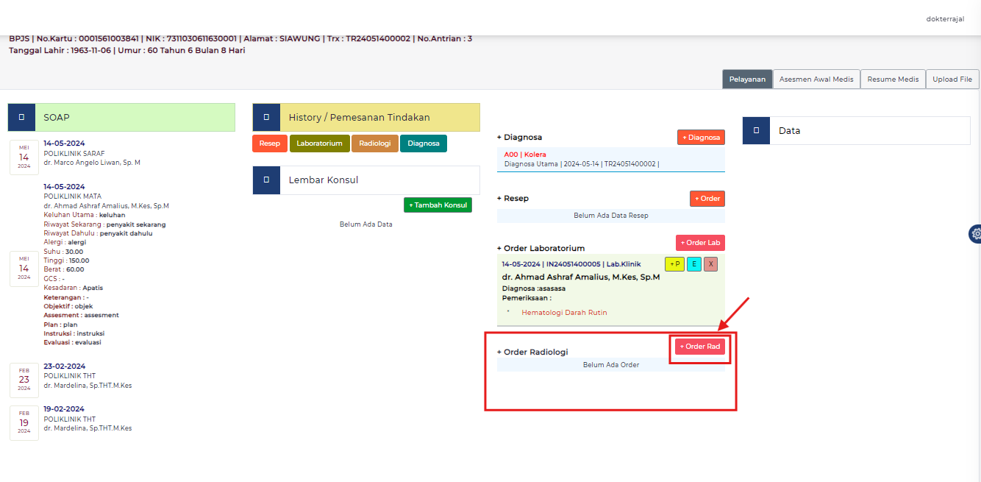Add a new diagnosis with + Diagnosa
981x482 pixels.
[701, 138]
